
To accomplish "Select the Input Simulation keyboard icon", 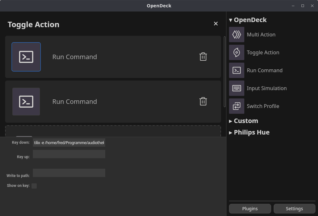I will click(236, 88).
